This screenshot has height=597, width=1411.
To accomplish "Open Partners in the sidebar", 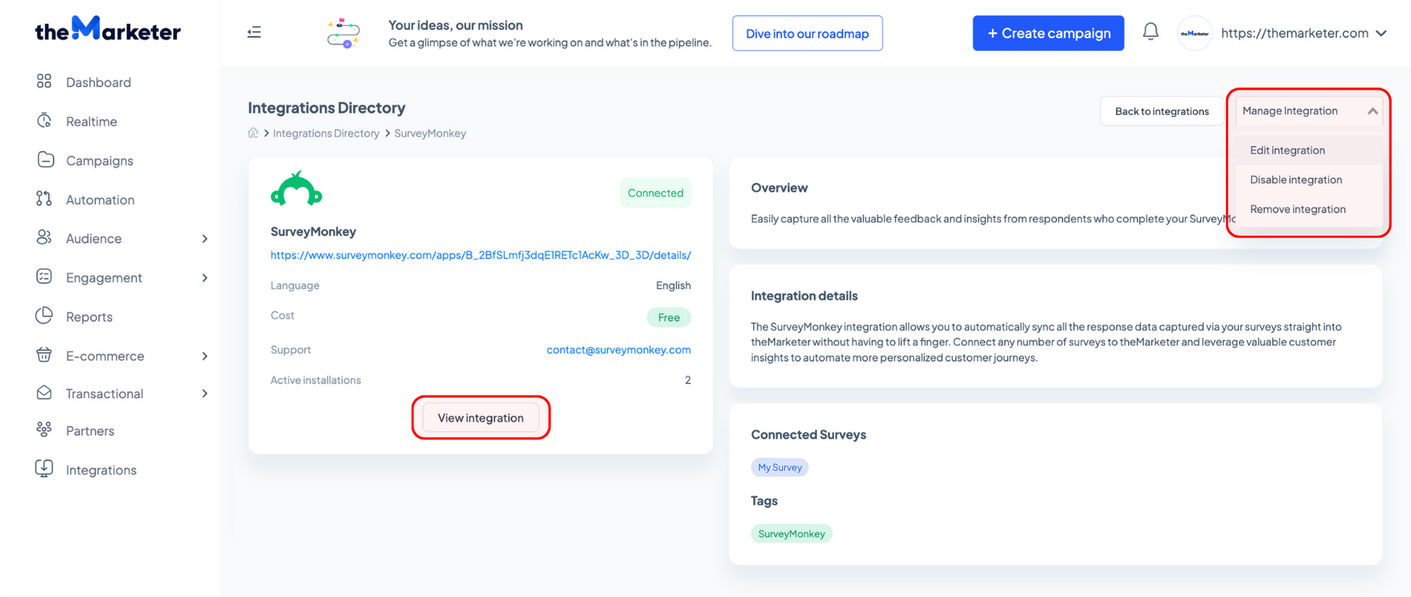I will coord(90,431).
